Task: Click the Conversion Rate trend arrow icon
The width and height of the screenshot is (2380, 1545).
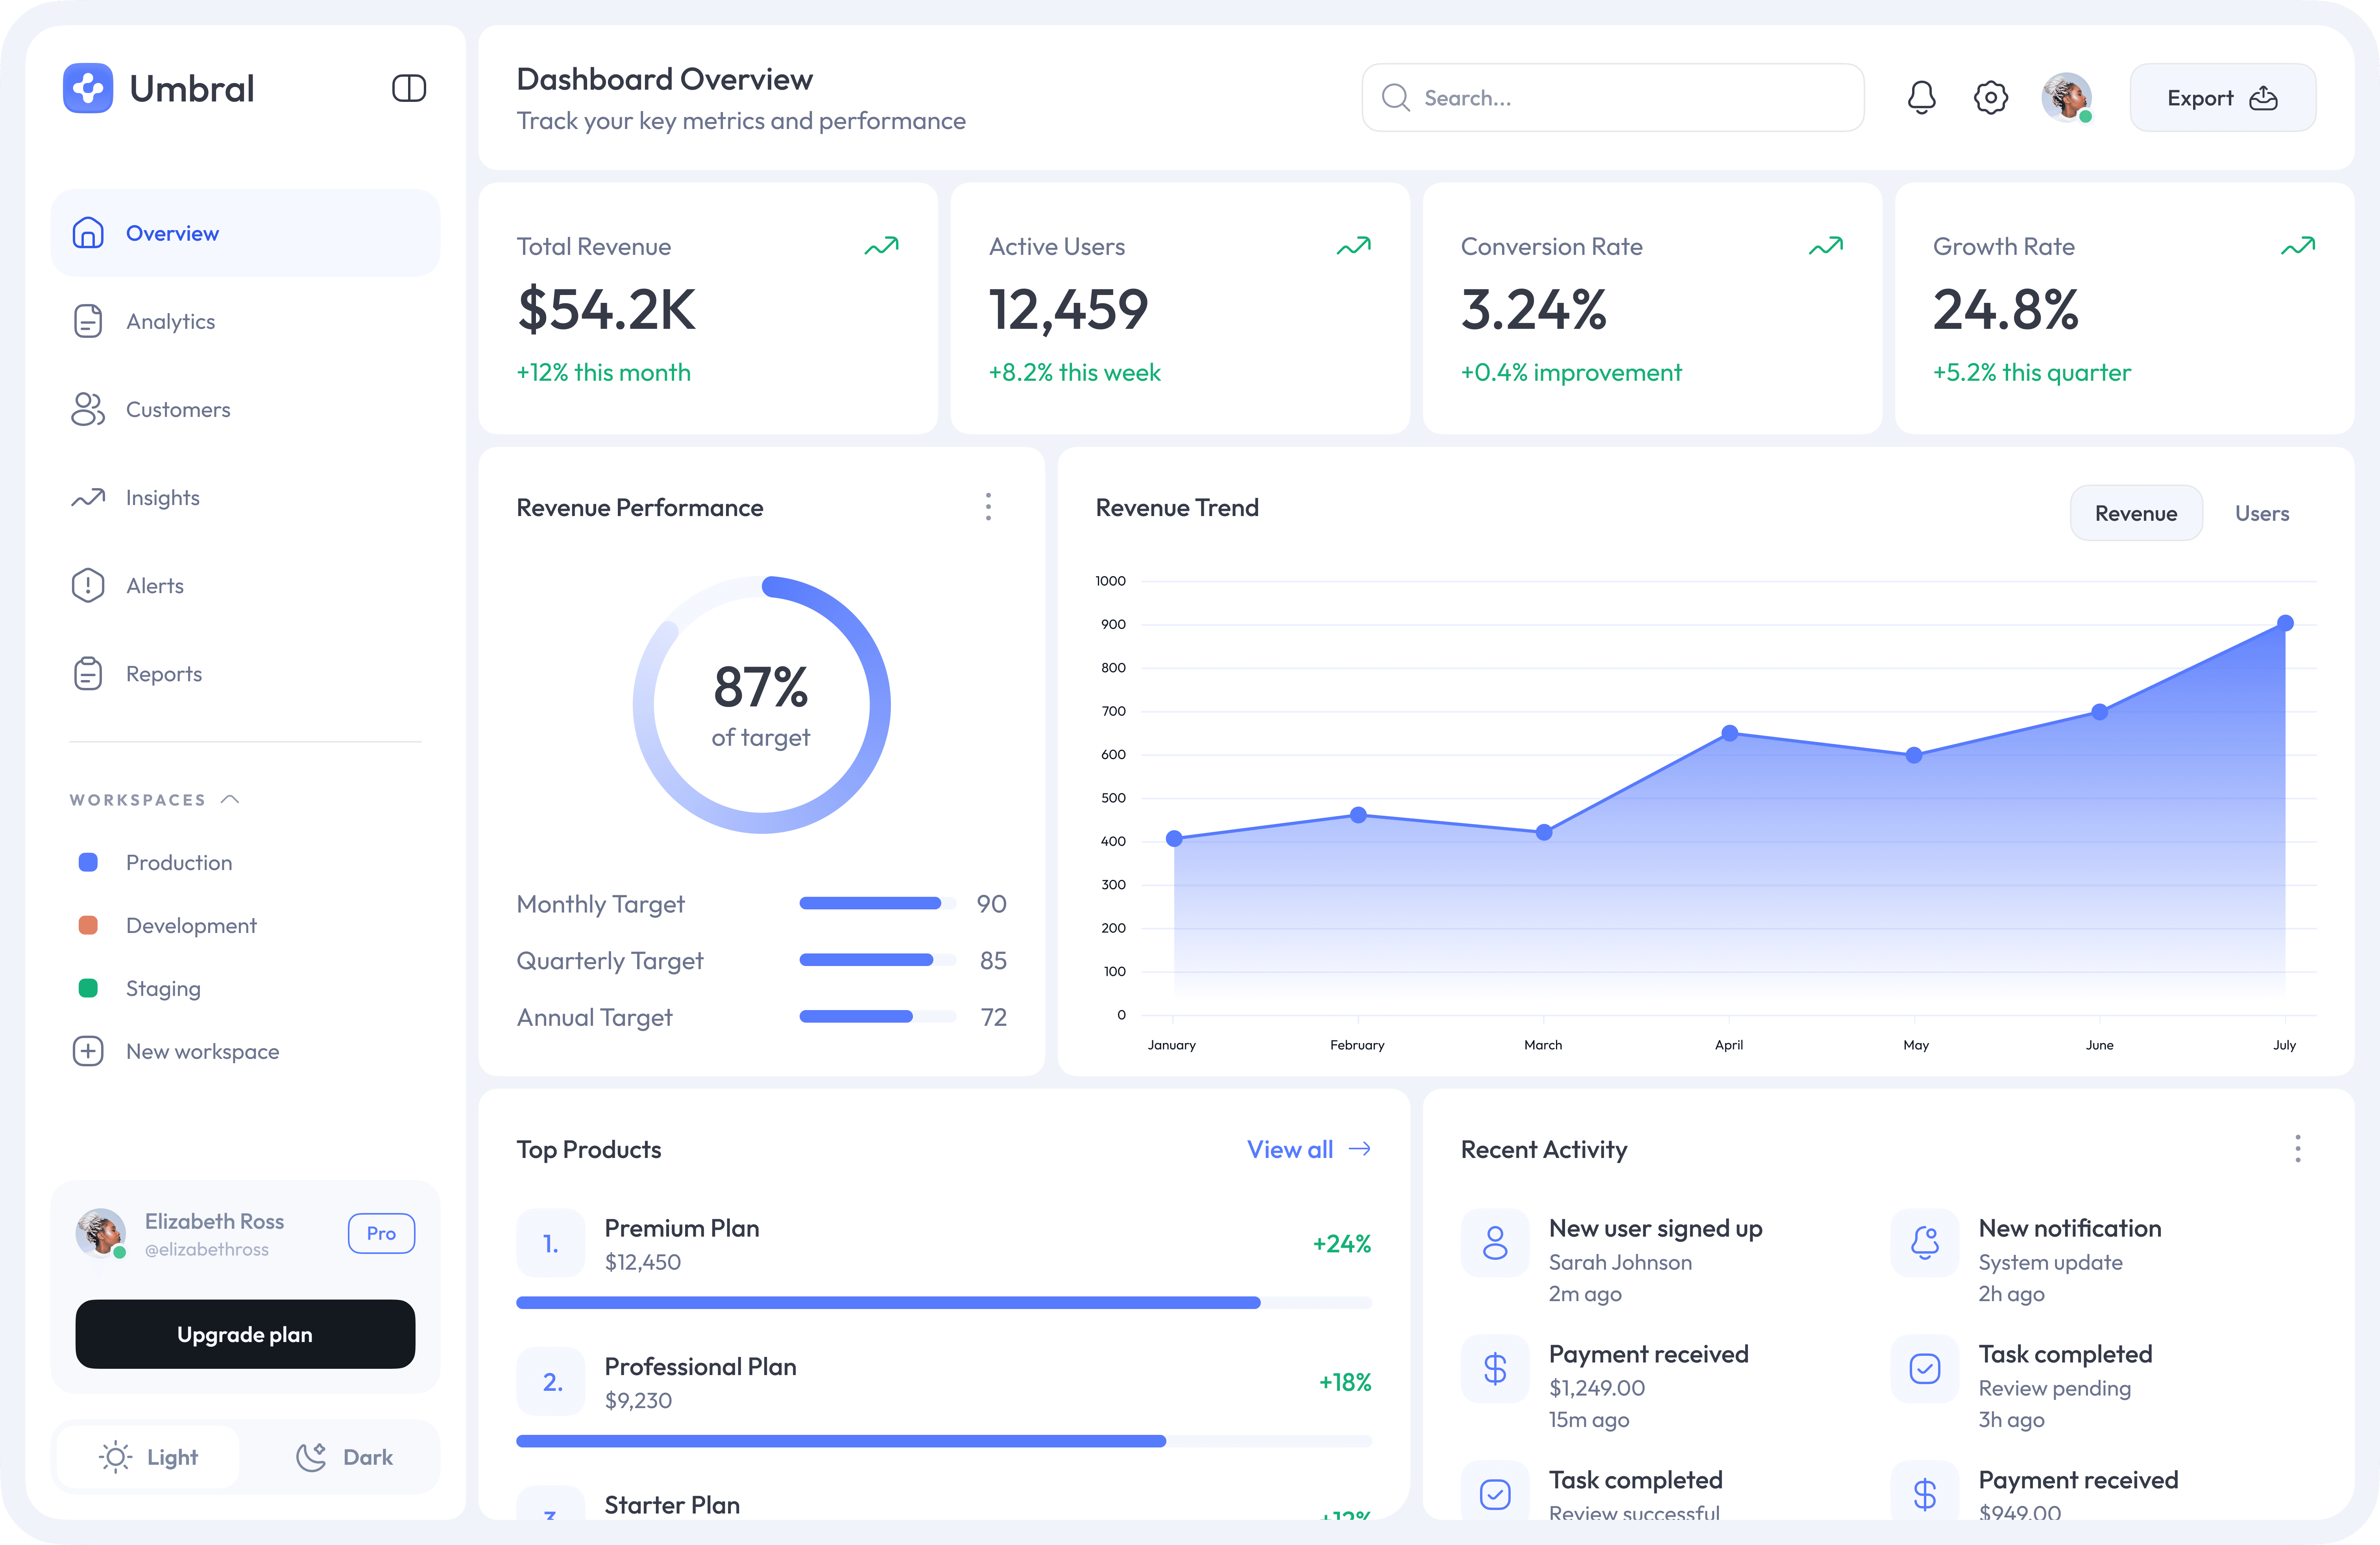Action: (x=1826, y=246)
